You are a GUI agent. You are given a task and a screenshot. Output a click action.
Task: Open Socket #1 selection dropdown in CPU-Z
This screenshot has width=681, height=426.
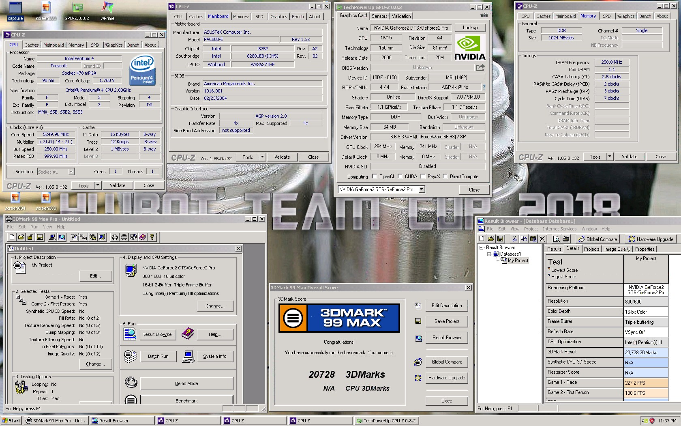tap(71, 172)
